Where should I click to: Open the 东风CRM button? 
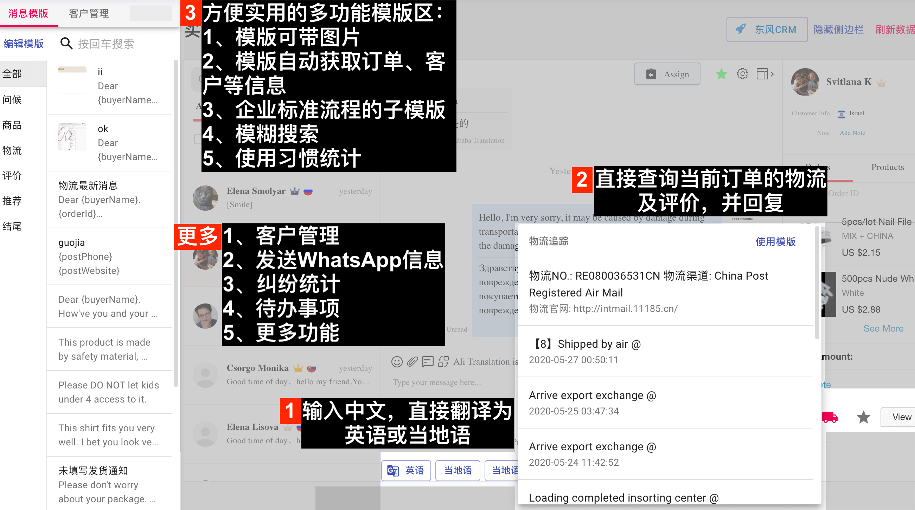[x=767, y=30]
